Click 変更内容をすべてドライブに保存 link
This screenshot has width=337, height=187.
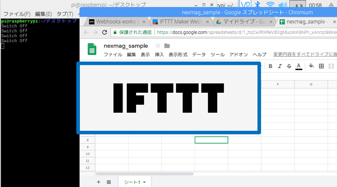coord(305,54)
